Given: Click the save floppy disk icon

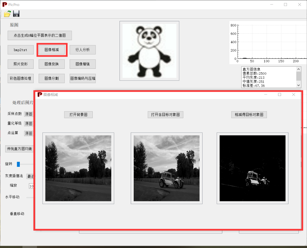Looking at the screenshot, I should tap(16, 14).
